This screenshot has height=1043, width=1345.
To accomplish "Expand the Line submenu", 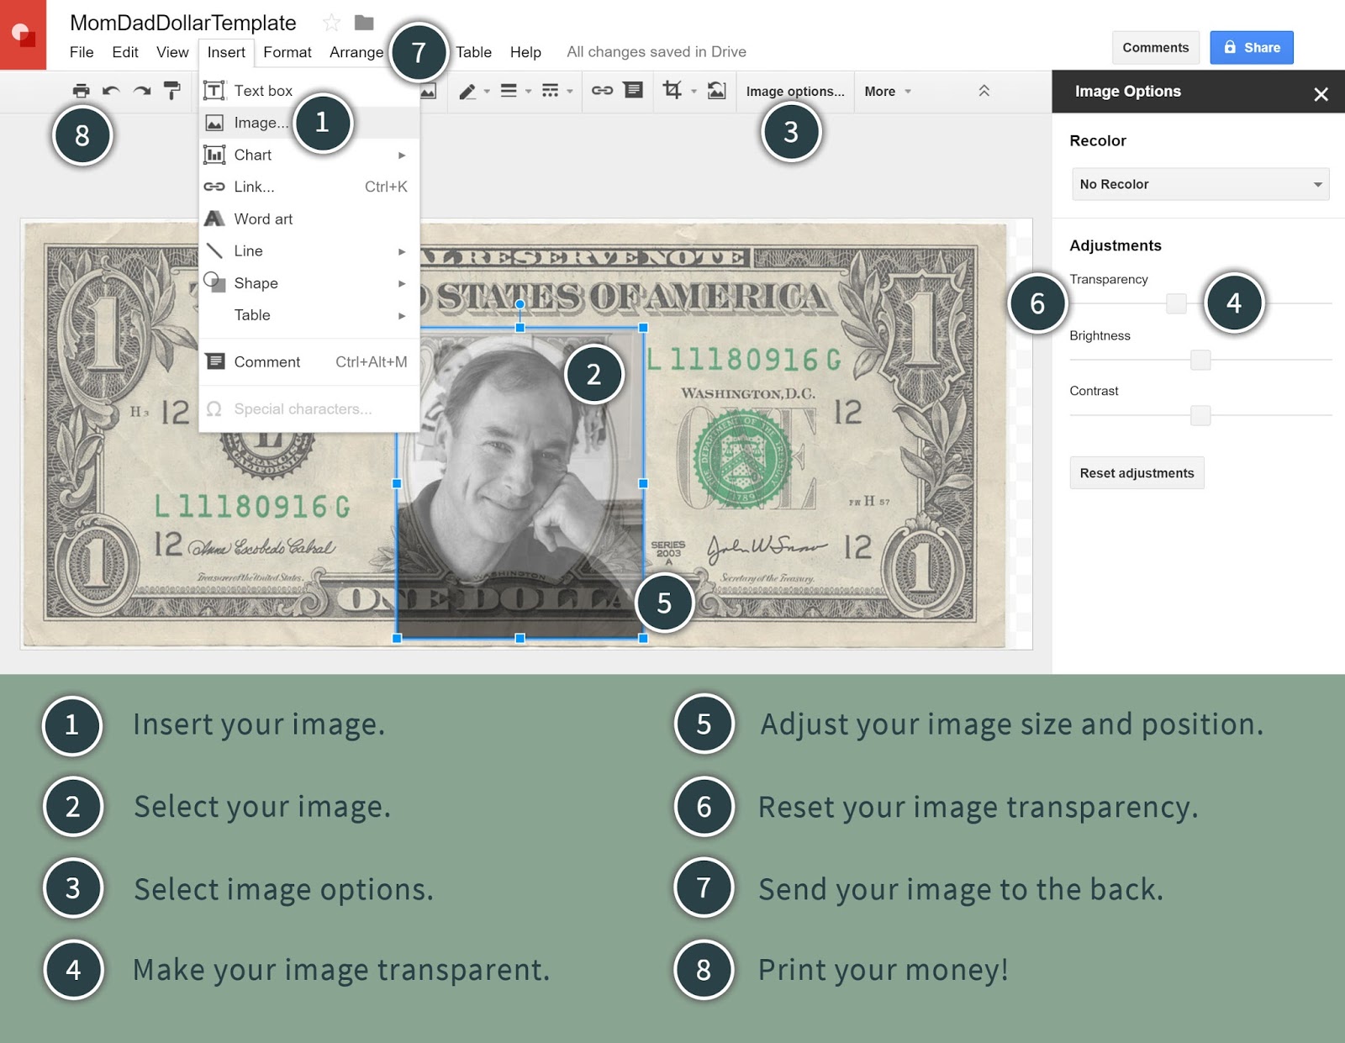I will click(309, 250).
